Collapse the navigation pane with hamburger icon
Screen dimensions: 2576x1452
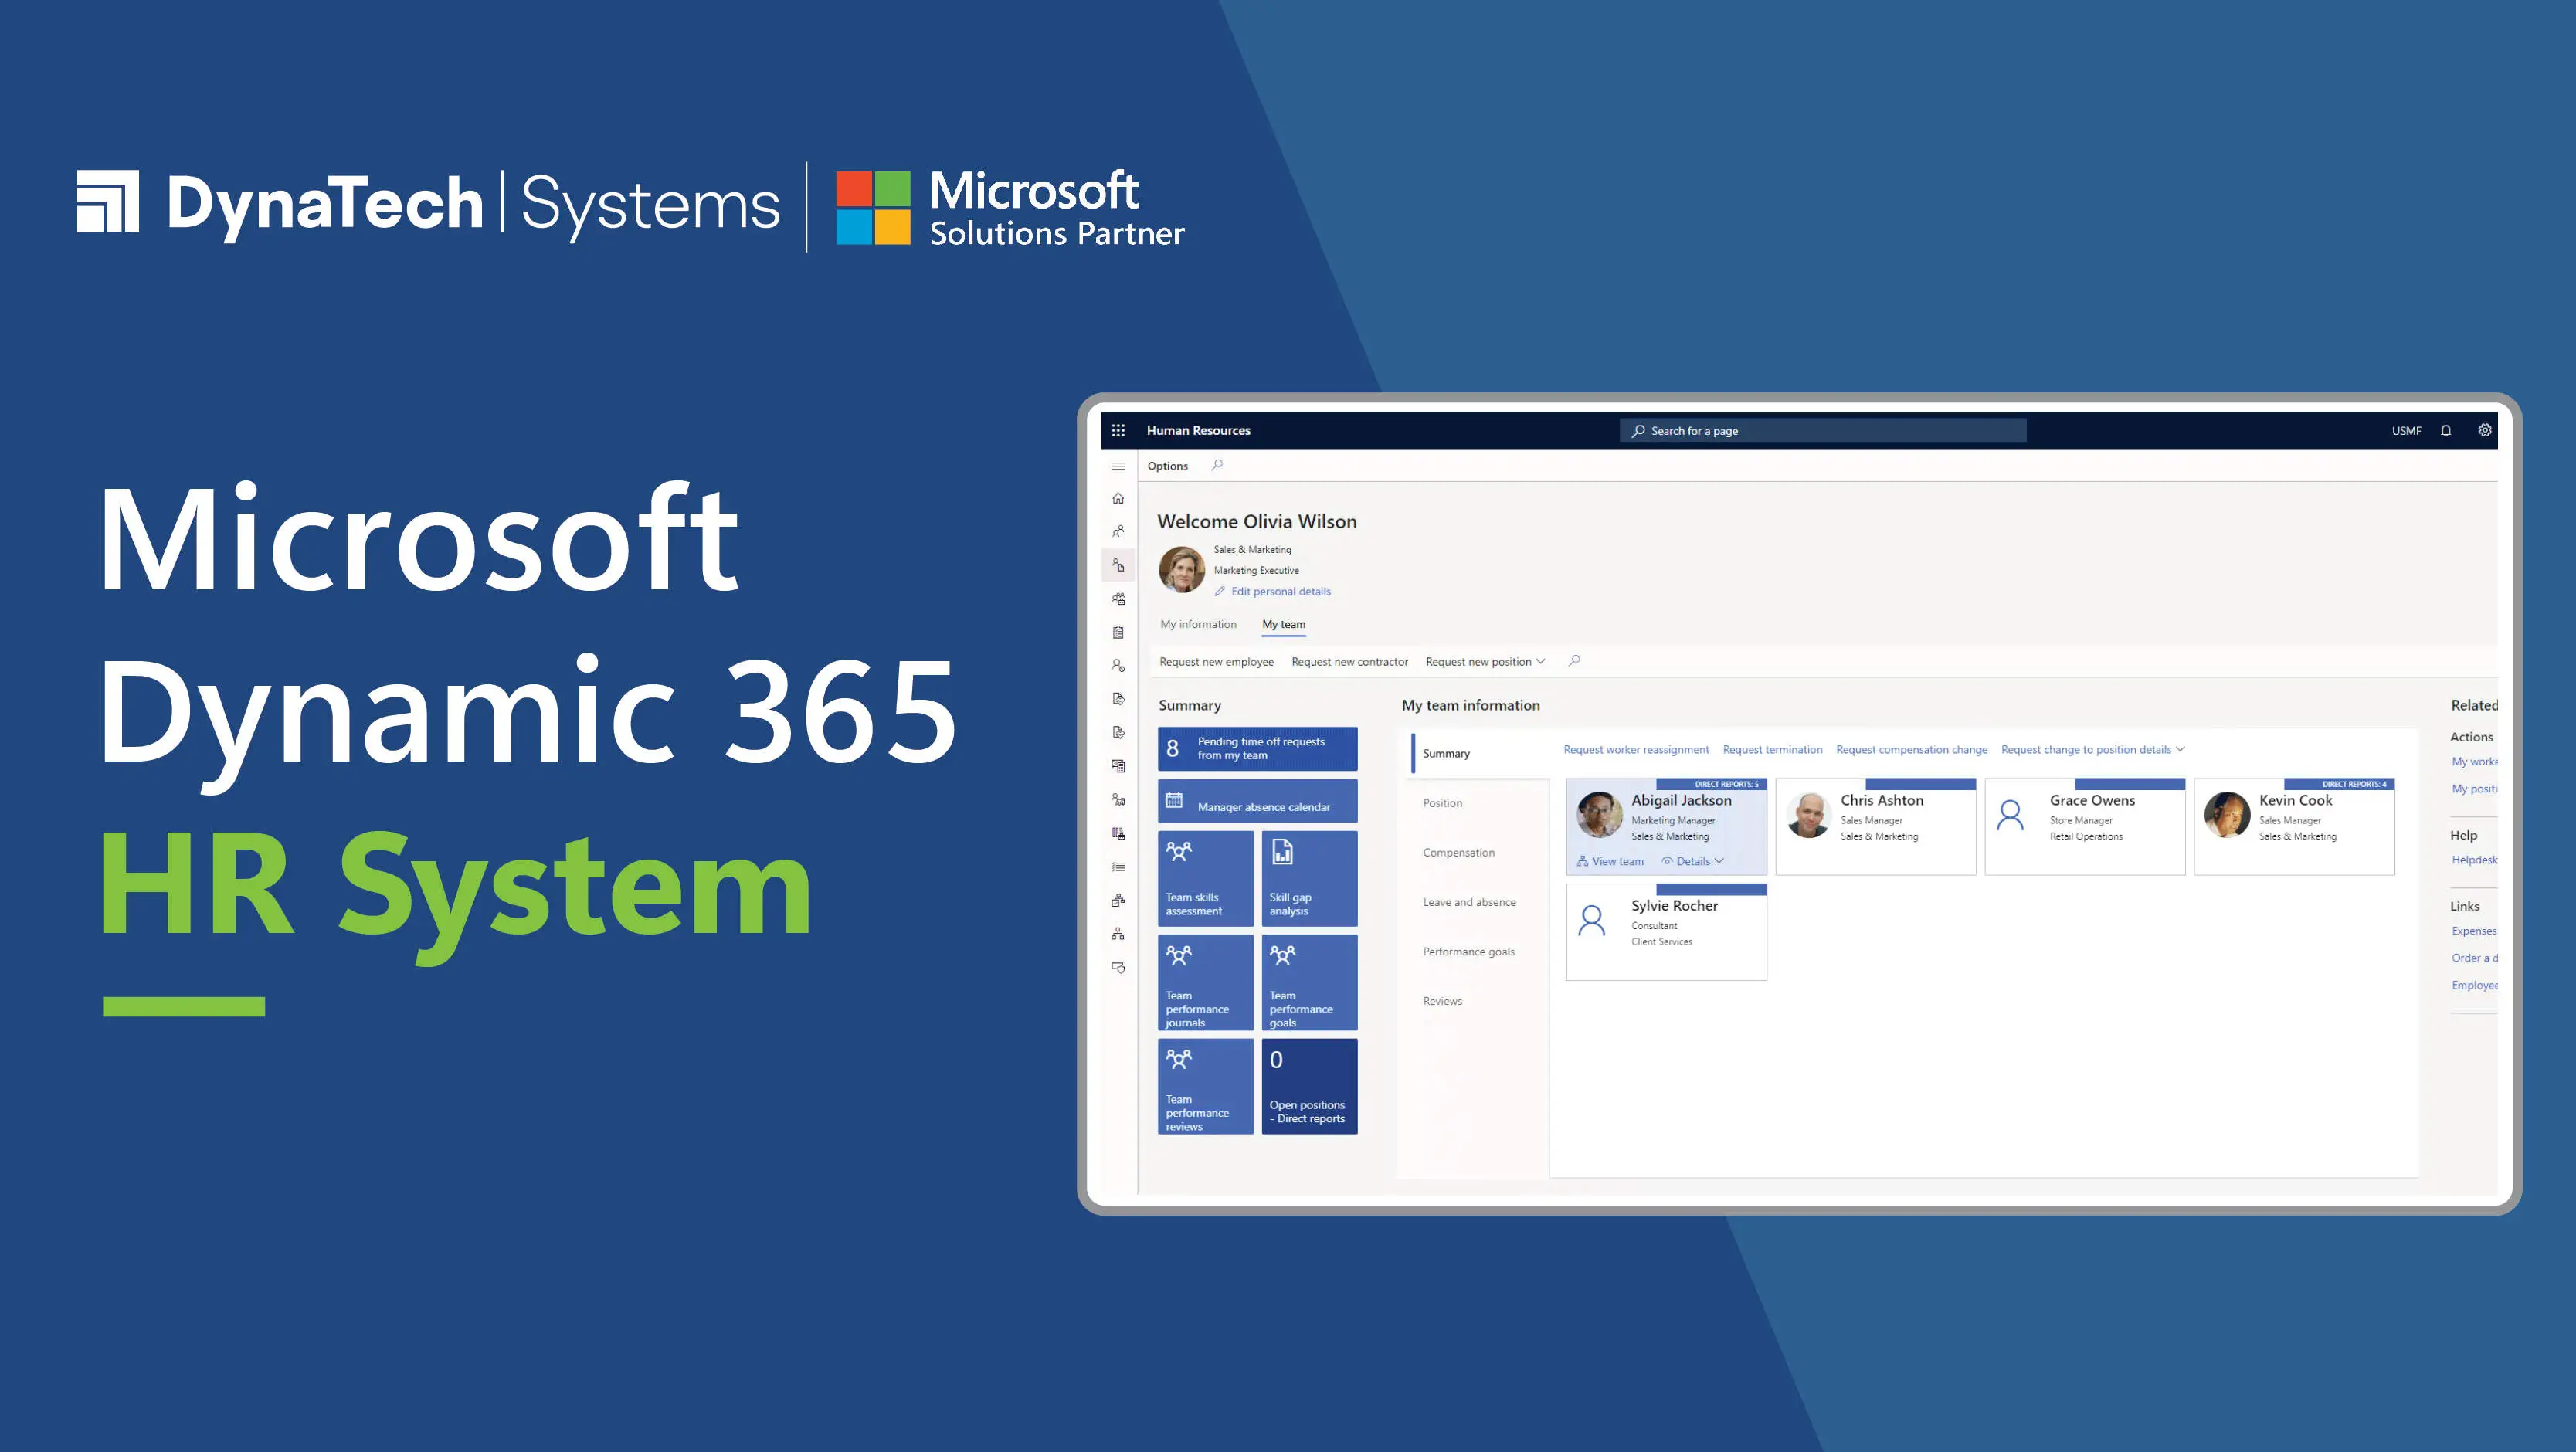pyautogui.click(x=1117, y=465)
